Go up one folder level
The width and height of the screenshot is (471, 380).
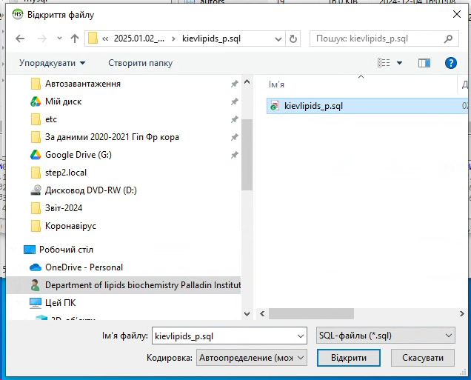click(75, 39)
